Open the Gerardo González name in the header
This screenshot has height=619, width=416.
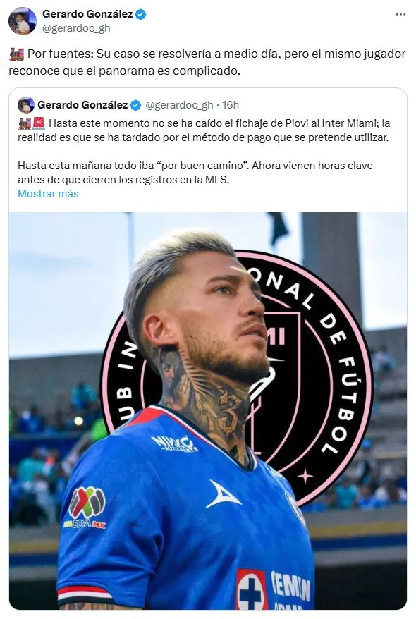[87, 14]
